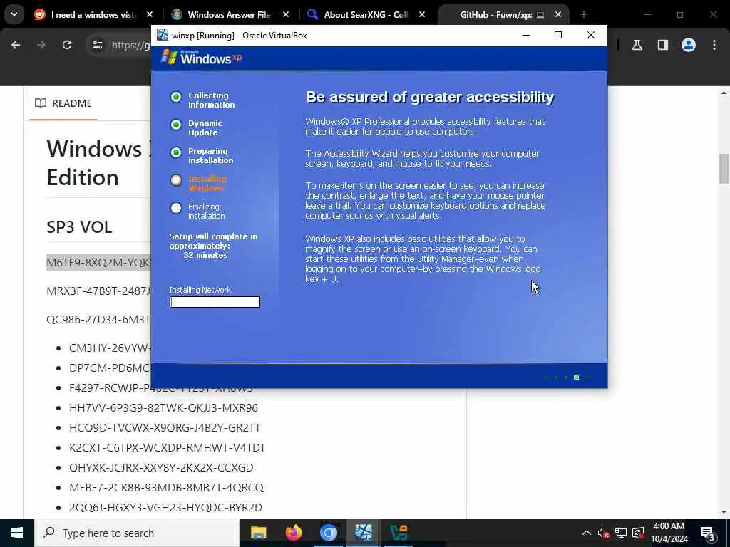Click the tray icon right of network
The height and width of the screenshot is (547, 730).
point(638,533)
